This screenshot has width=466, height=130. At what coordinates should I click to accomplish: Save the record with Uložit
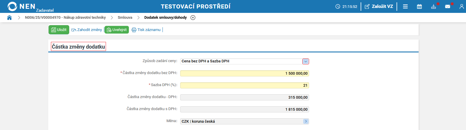coord(59,30)
